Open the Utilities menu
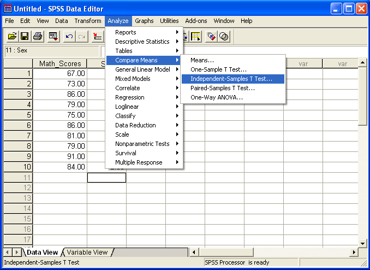 [x=169, y=21]
